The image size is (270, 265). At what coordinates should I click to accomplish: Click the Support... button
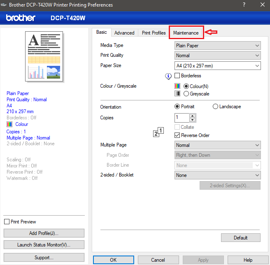coord(44,258)
